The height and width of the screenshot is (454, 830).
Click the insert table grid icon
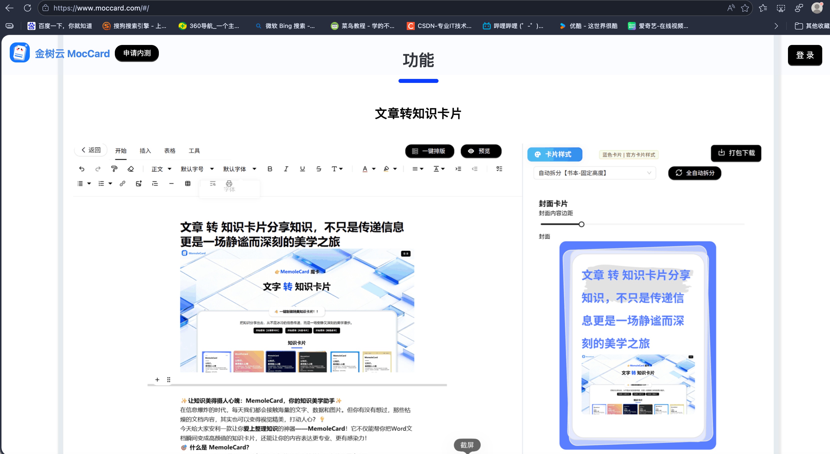[x=188, y=183]
